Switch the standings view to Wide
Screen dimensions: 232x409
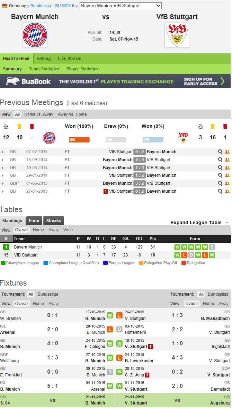point(68,230)
